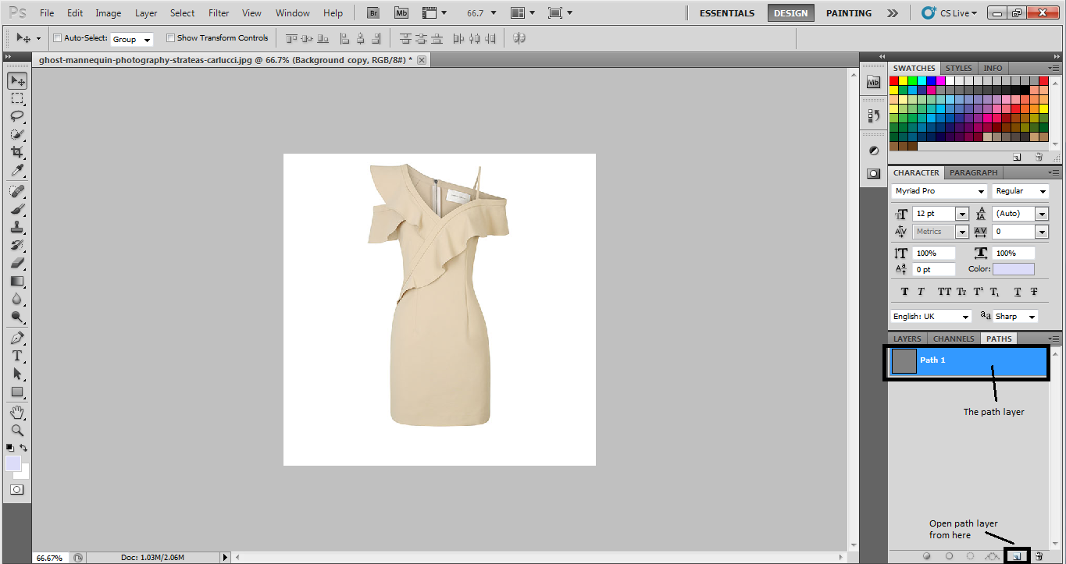Switch to the Layers tab

[907, 339]
